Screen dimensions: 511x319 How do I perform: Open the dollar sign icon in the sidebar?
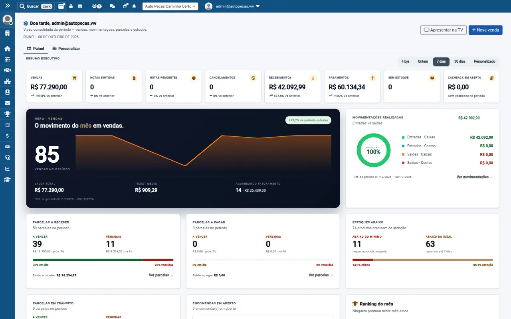pyautogui.click(x=7, y=136)
